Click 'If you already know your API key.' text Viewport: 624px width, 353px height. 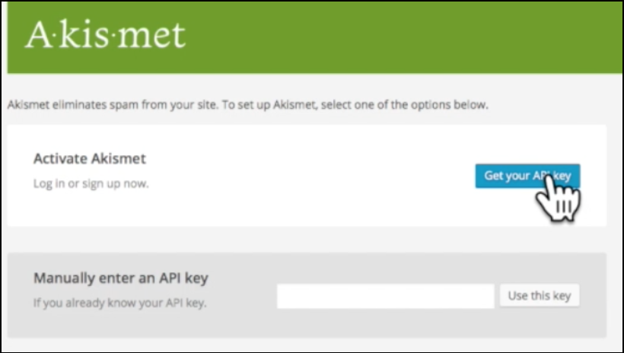click(119, 303)
